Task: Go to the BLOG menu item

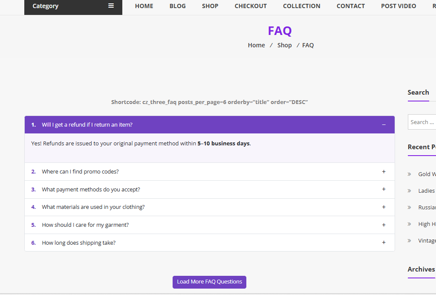Action: pyautogui.click(x=177, y=6)
